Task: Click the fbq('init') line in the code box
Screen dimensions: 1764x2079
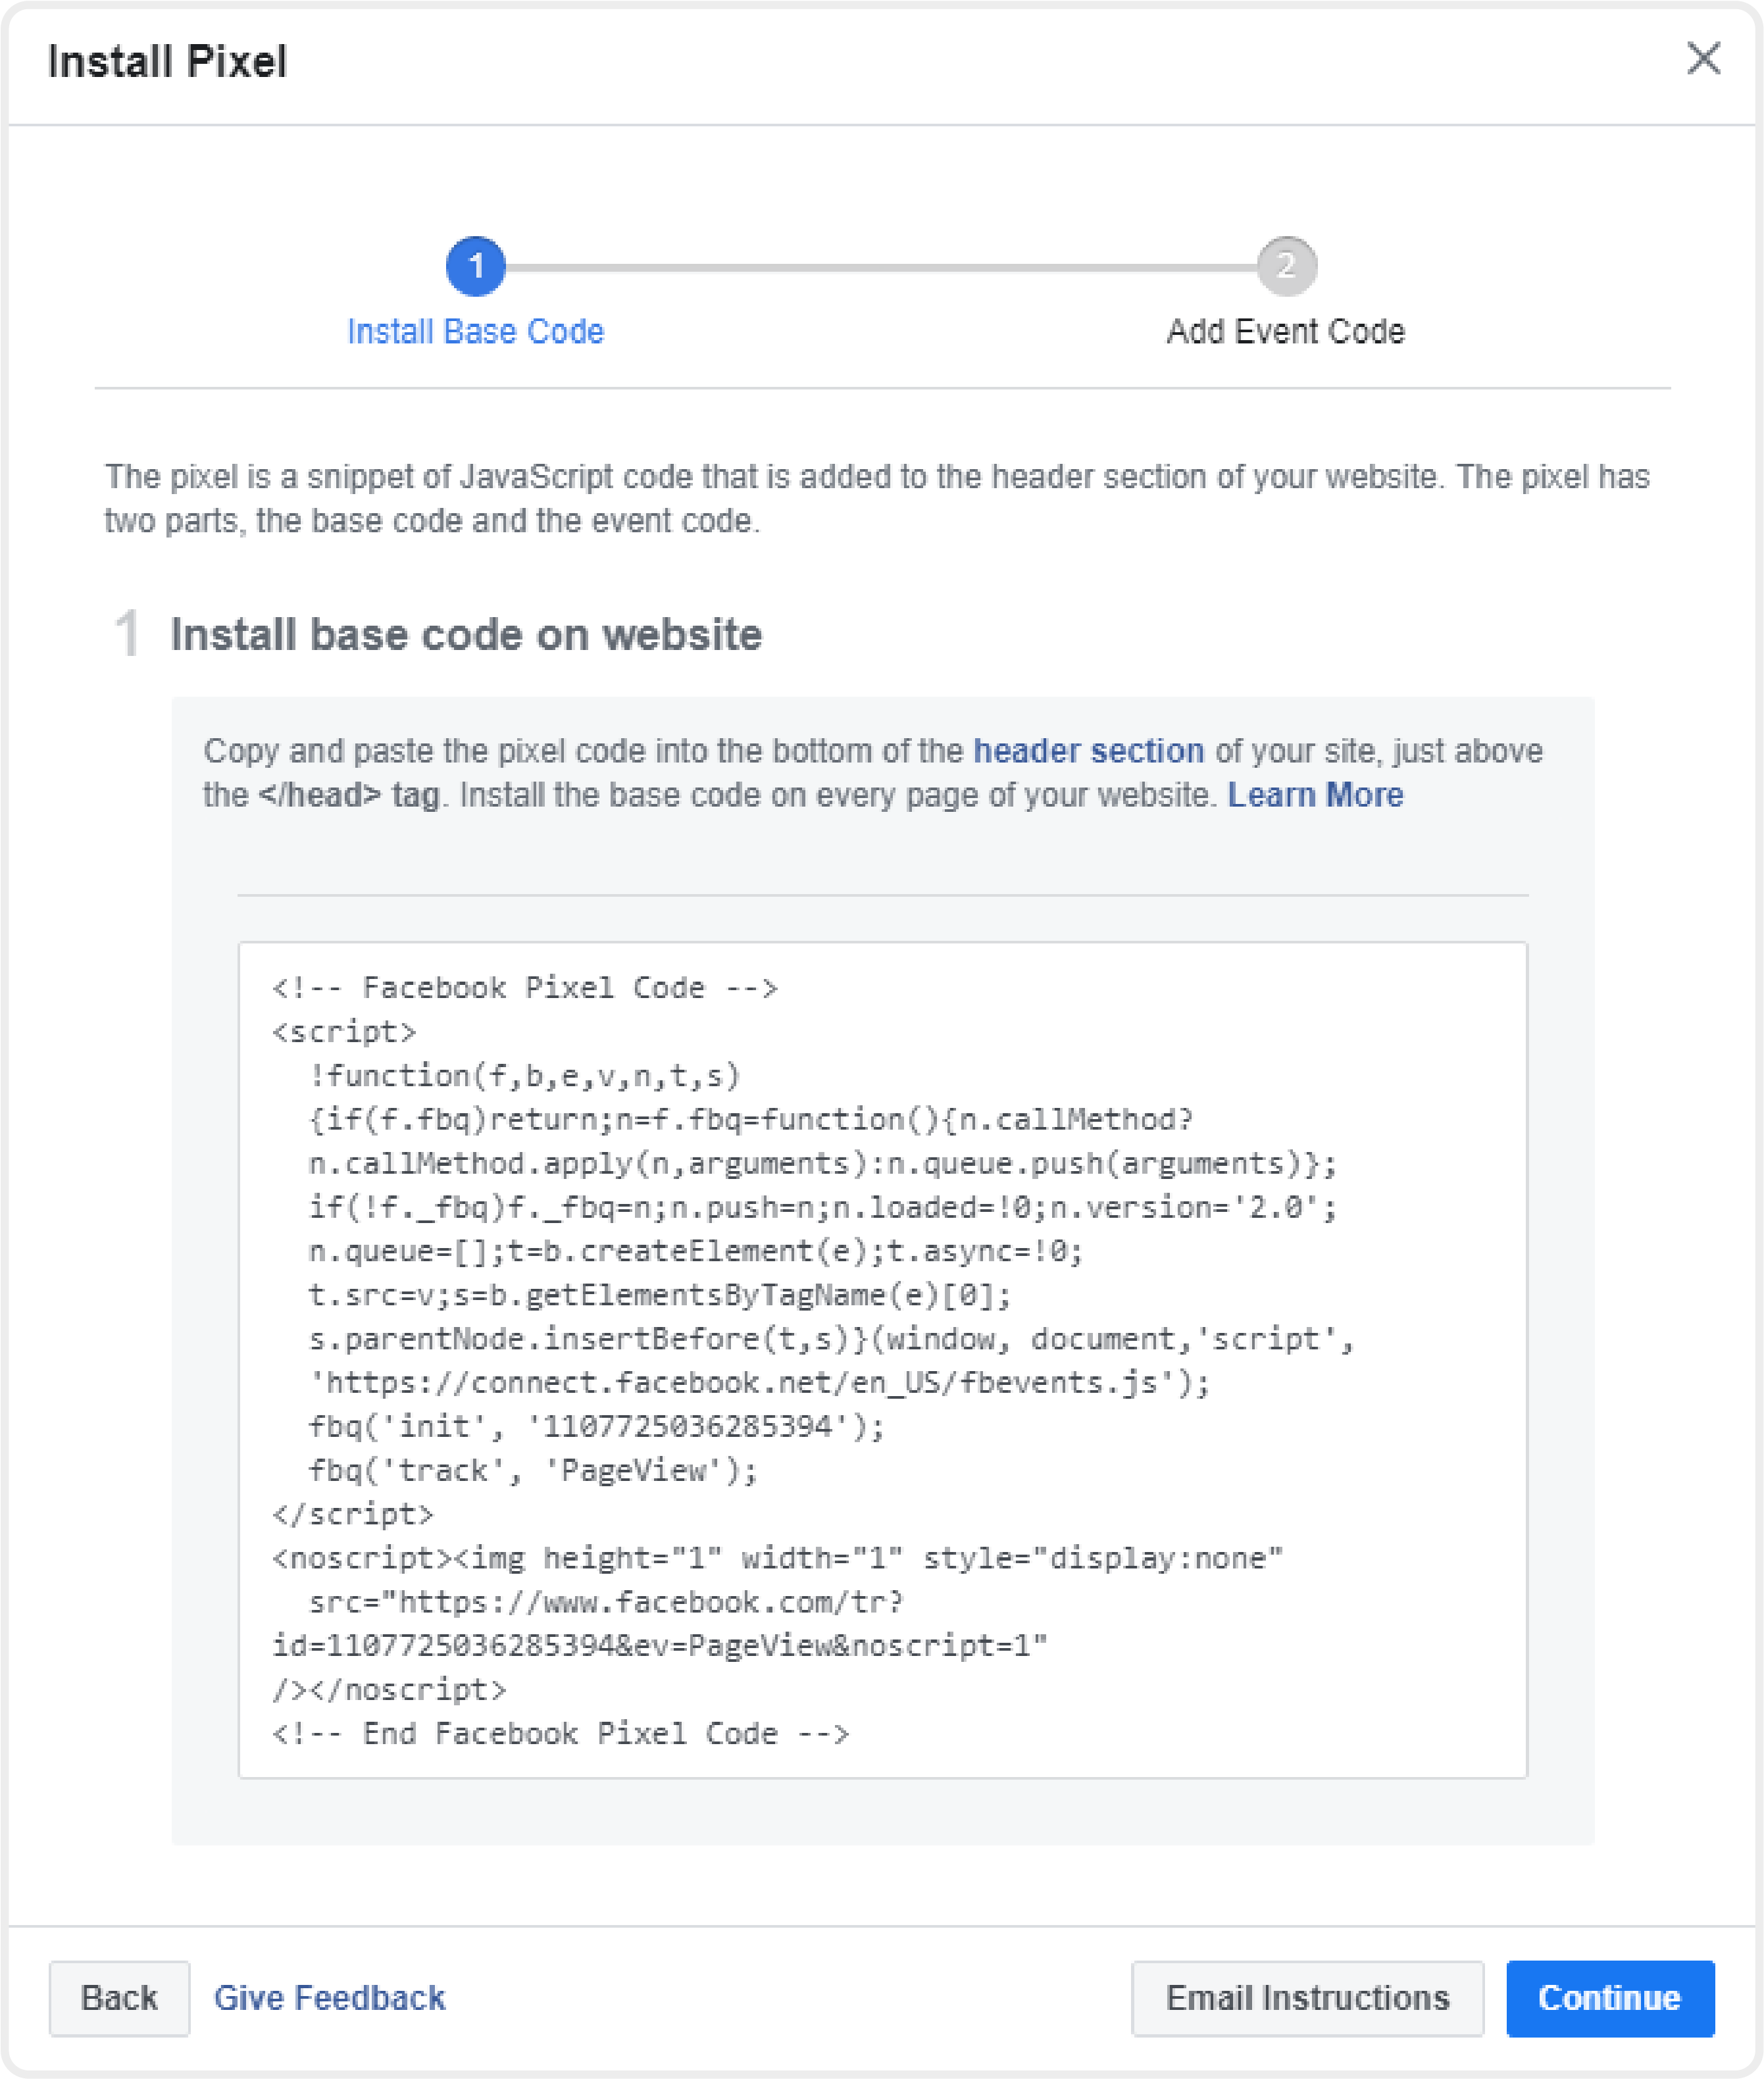Action: point(596,1427)
